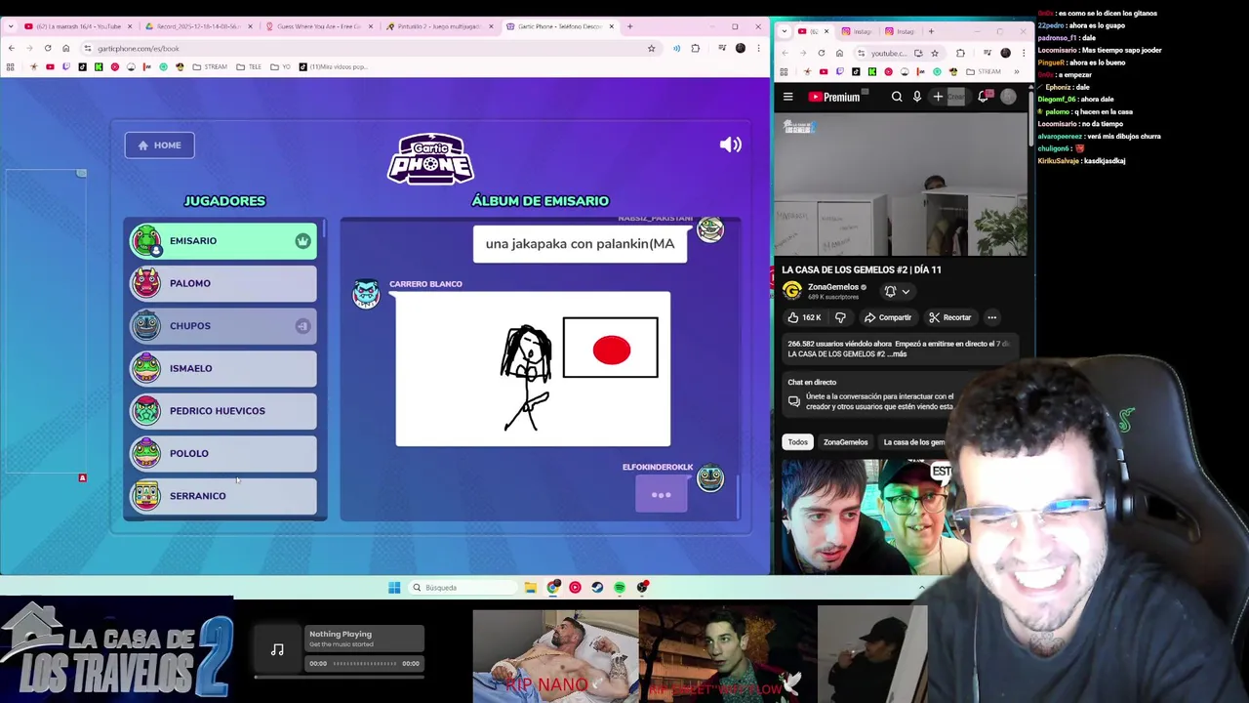This screenshot has height=703, width=1249.
Task: Select player PEDRICO HUEVICOS in the list
Action: [223, 411]
